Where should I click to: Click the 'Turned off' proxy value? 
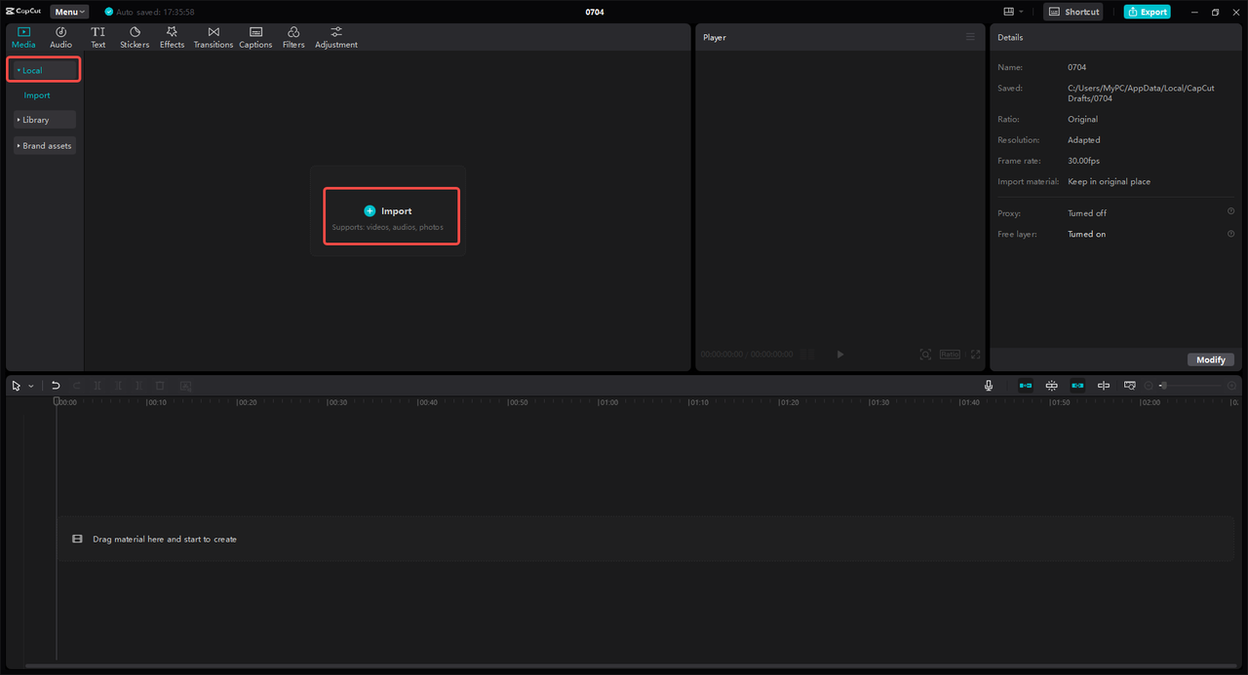(1087, 213)
